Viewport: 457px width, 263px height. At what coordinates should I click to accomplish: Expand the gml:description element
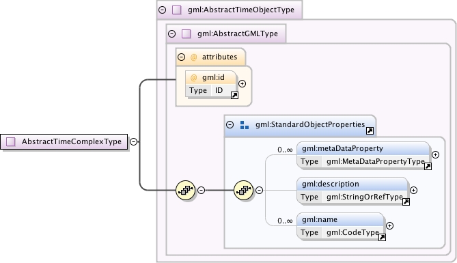tap(413, 191)
